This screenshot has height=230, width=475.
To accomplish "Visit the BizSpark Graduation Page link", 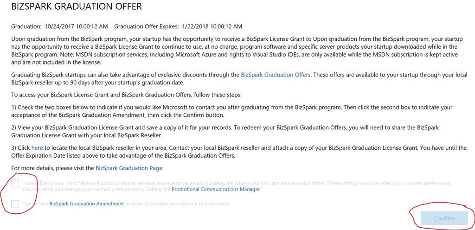I will [x=129, y=168].
